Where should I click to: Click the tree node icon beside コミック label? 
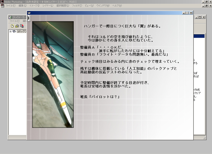tap(14, 31)
